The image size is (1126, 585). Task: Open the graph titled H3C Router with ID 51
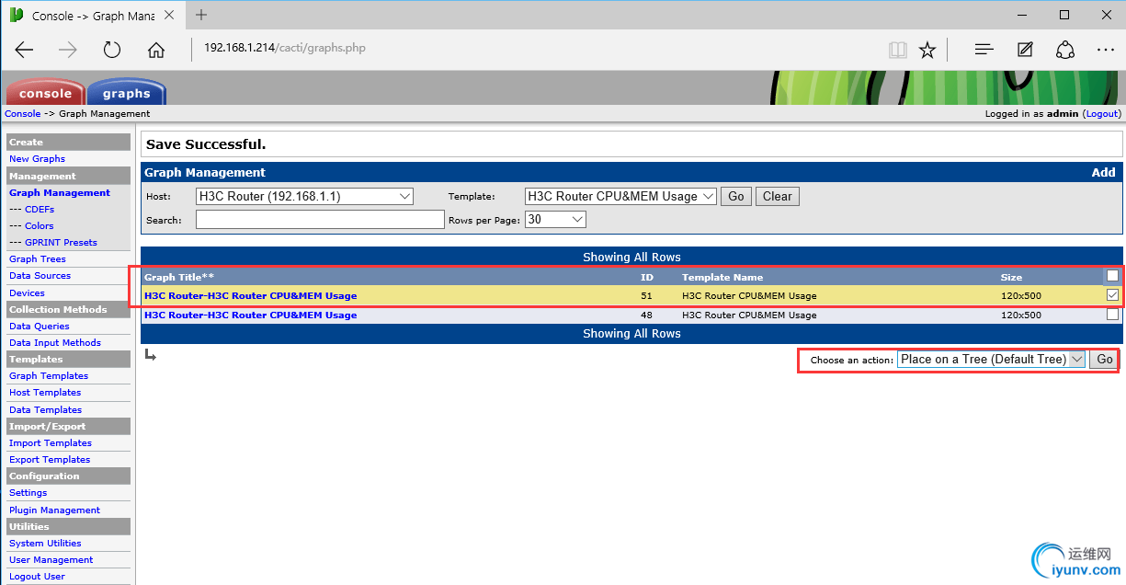pos(250,296)
